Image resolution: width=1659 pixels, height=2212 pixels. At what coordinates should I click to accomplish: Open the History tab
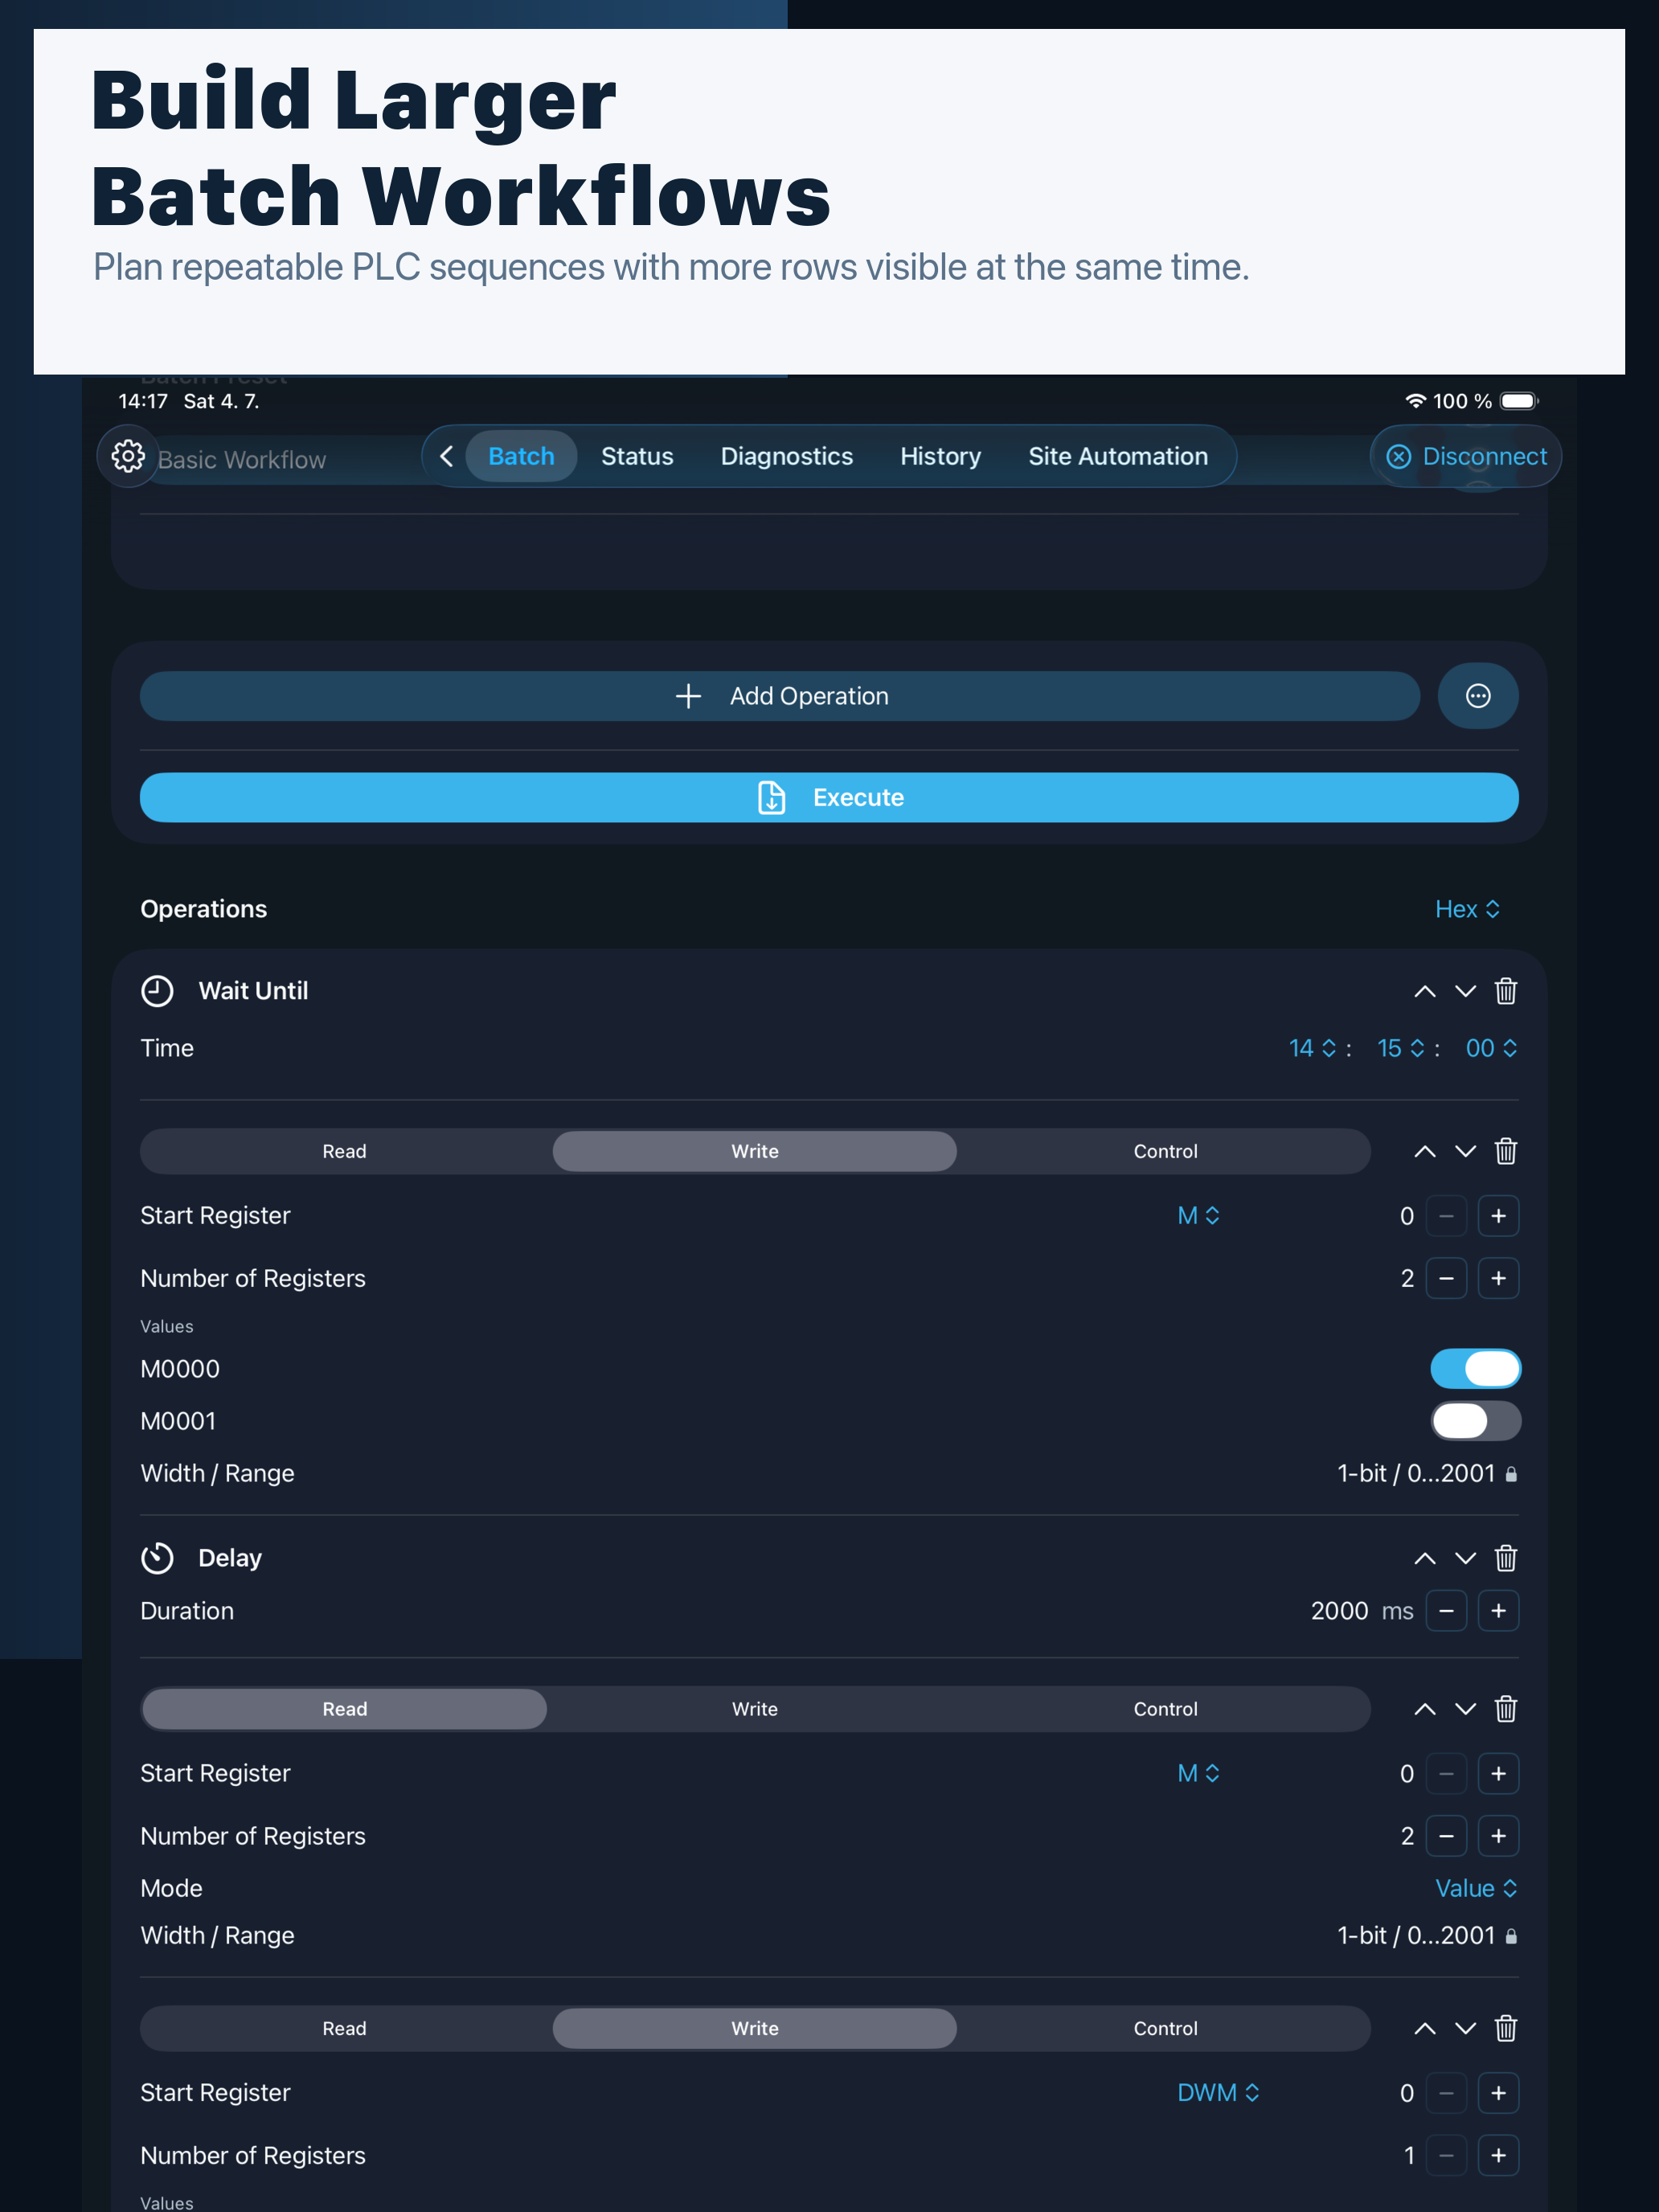pos(940,456)
